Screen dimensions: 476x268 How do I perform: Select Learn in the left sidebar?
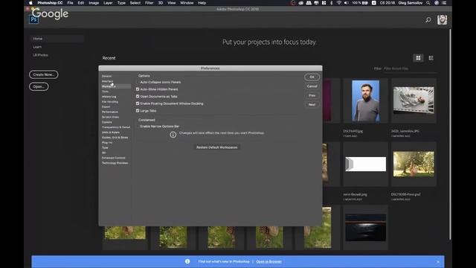37,47
